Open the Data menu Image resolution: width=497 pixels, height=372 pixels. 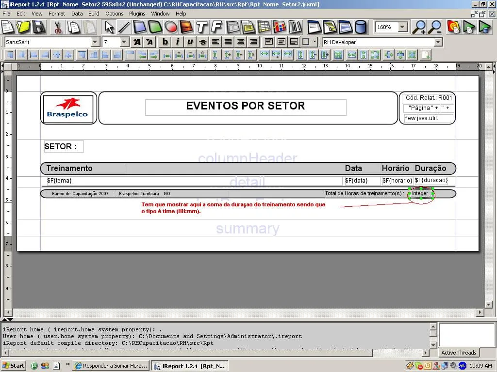[77, 14]
